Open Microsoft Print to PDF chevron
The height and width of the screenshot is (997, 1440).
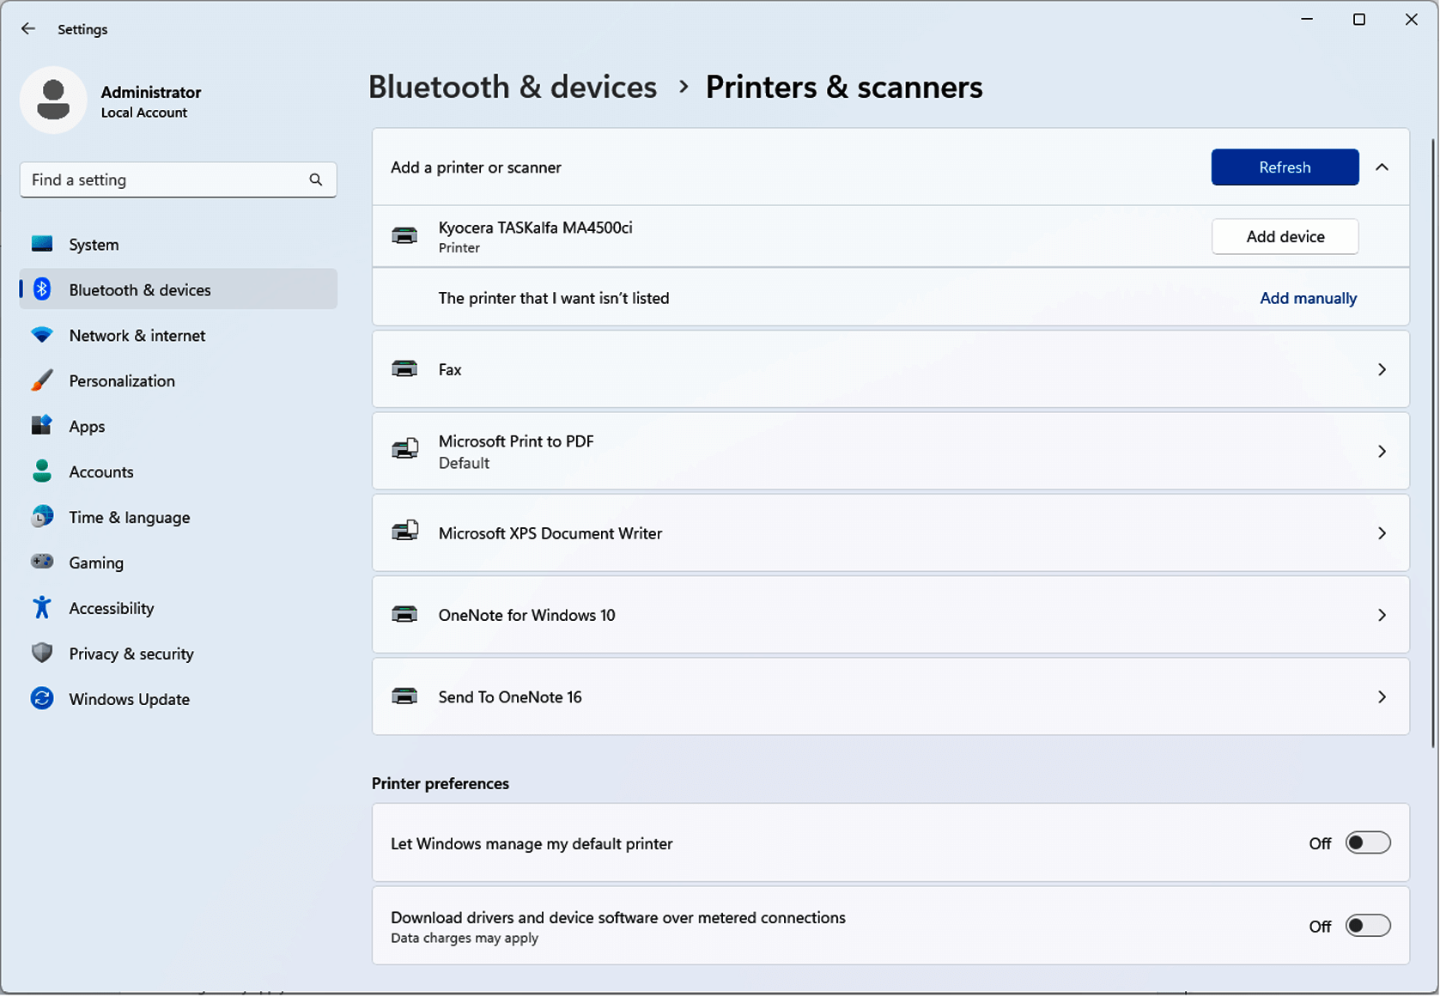[x=1382, y=451]
